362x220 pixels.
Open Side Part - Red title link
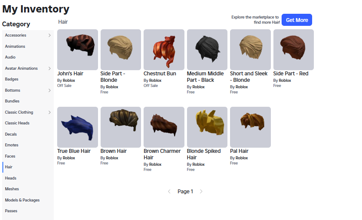point(291,74)
